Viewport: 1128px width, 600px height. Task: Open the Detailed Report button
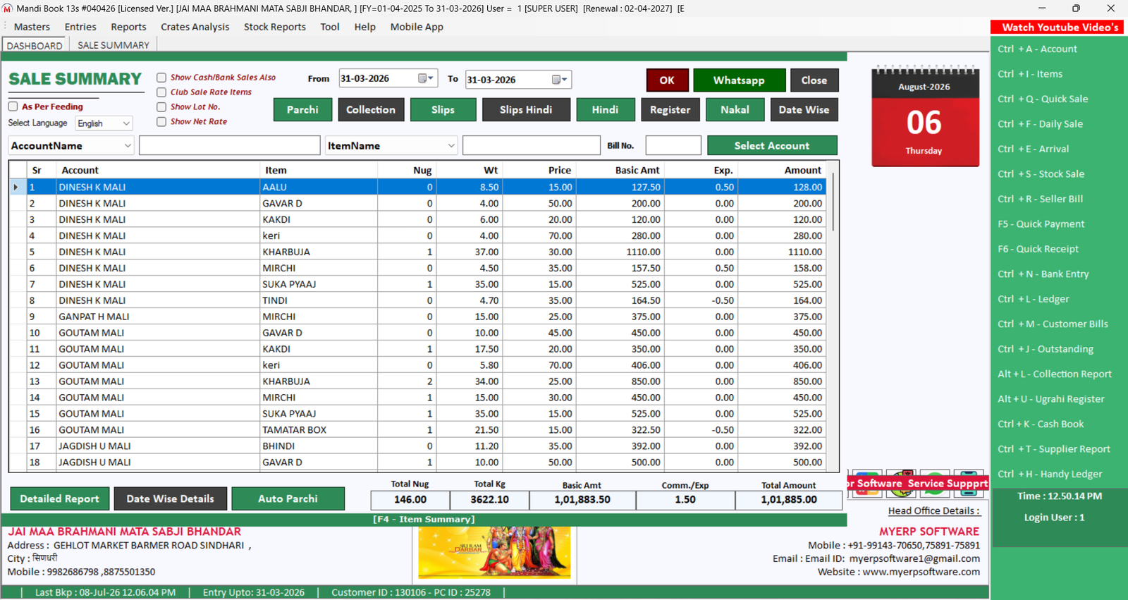point(60,498)
